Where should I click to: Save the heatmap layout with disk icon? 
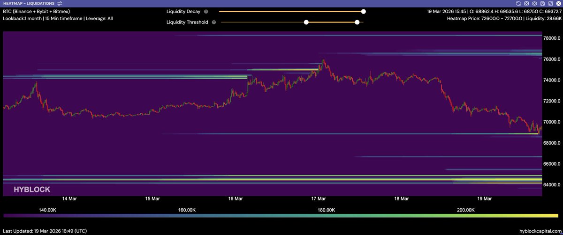[x=542, y=3]
